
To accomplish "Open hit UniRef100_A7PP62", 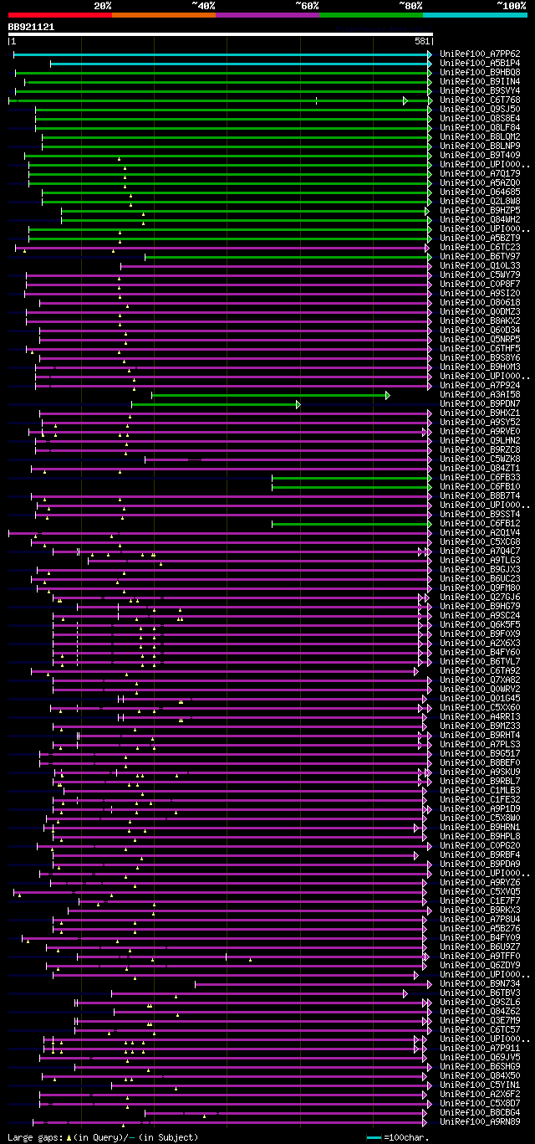I will (x=479, y=54).
